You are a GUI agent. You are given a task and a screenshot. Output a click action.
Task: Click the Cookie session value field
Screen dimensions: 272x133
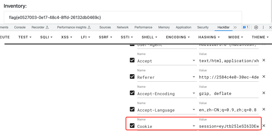click(x=229, y=126)
